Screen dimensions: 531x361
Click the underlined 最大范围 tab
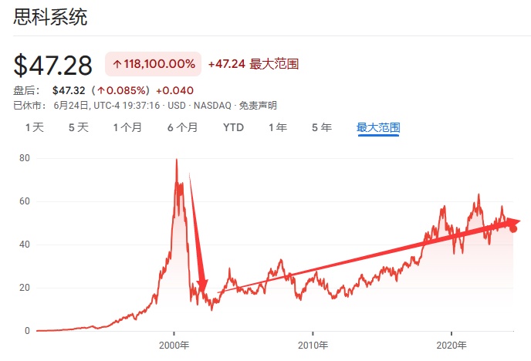(378, 127)
